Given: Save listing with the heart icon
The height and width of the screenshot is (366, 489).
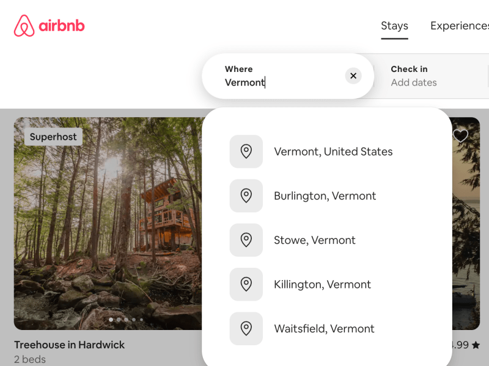Looking at the screenshot, I should coord(460,136).
